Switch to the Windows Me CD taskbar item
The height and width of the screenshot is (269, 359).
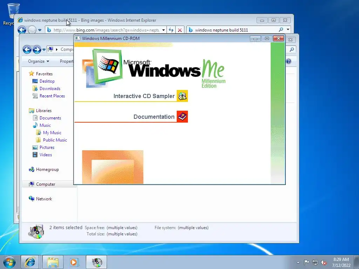(96, 262)
